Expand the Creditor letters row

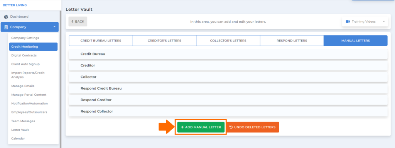pos(228,65)
